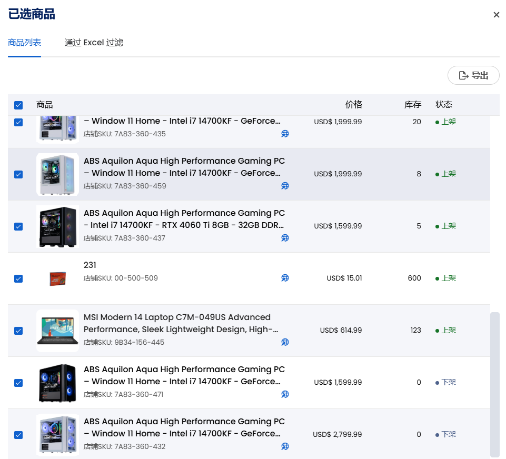Viewport: 506px width, 459px height.
Task: Click 上架 status of product 231
Action: tap(445, 278)
